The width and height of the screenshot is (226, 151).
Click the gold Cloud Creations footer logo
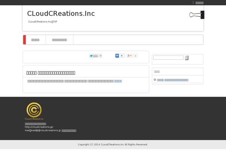pos(34,111)
